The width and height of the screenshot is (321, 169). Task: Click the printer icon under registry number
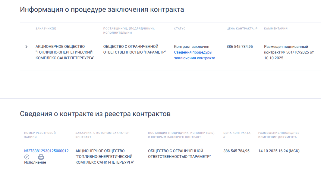41,157
